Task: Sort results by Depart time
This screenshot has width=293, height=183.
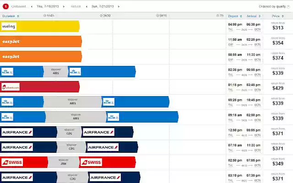Action: click(x=235, y=16)
